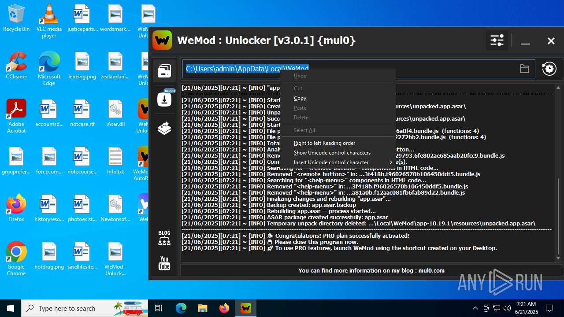This screenshot has height=317, width=564.
Task: Select Newtonsof... file on desktop
Action: tap(115, 209)
